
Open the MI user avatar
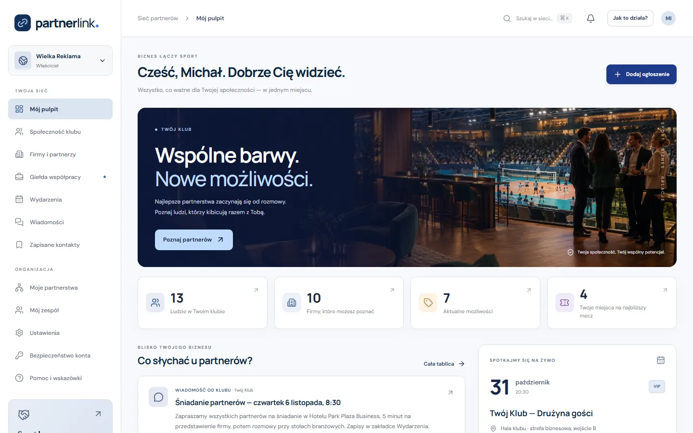[x=668, y=18]
